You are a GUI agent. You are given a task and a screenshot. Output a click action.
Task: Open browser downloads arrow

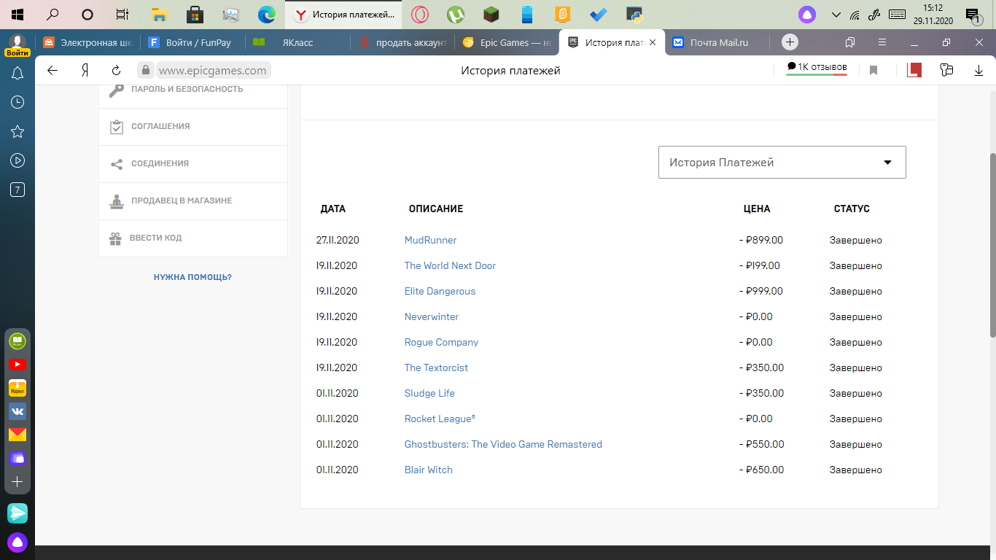click(979, 70)
